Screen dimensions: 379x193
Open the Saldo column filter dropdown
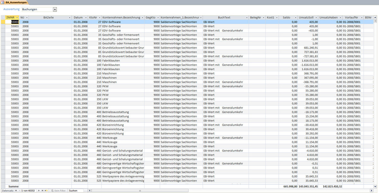point(295,18)
